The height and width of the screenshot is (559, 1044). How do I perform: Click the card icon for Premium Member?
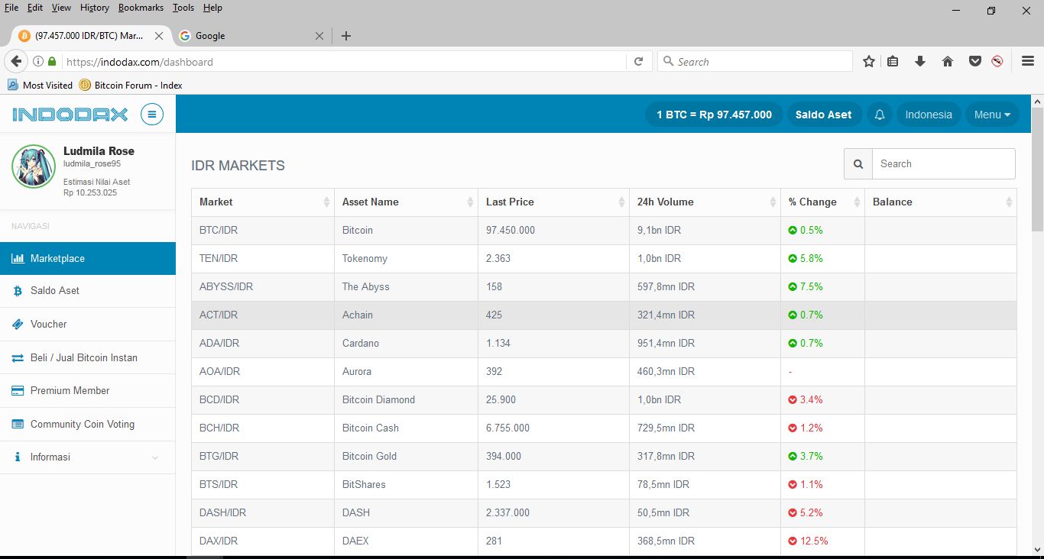coord(18,391)
